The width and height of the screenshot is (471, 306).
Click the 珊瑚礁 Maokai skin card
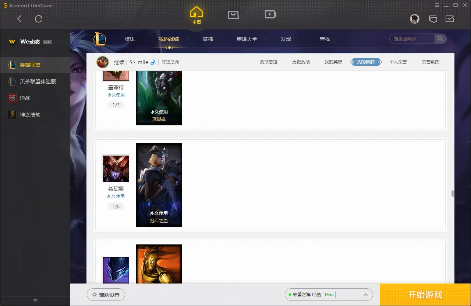[159, 98]
